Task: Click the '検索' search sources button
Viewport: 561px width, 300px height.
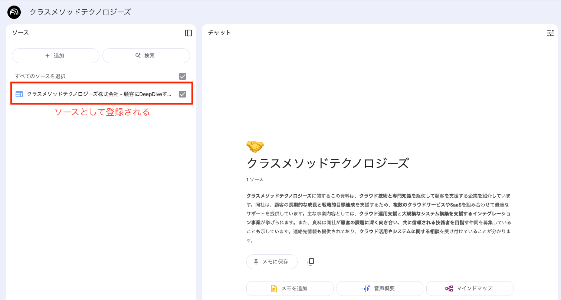Action: [146, 56]
